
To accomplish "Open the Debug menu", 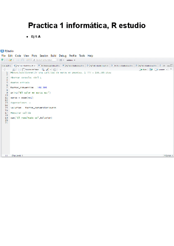I will (x=63, y=56).
